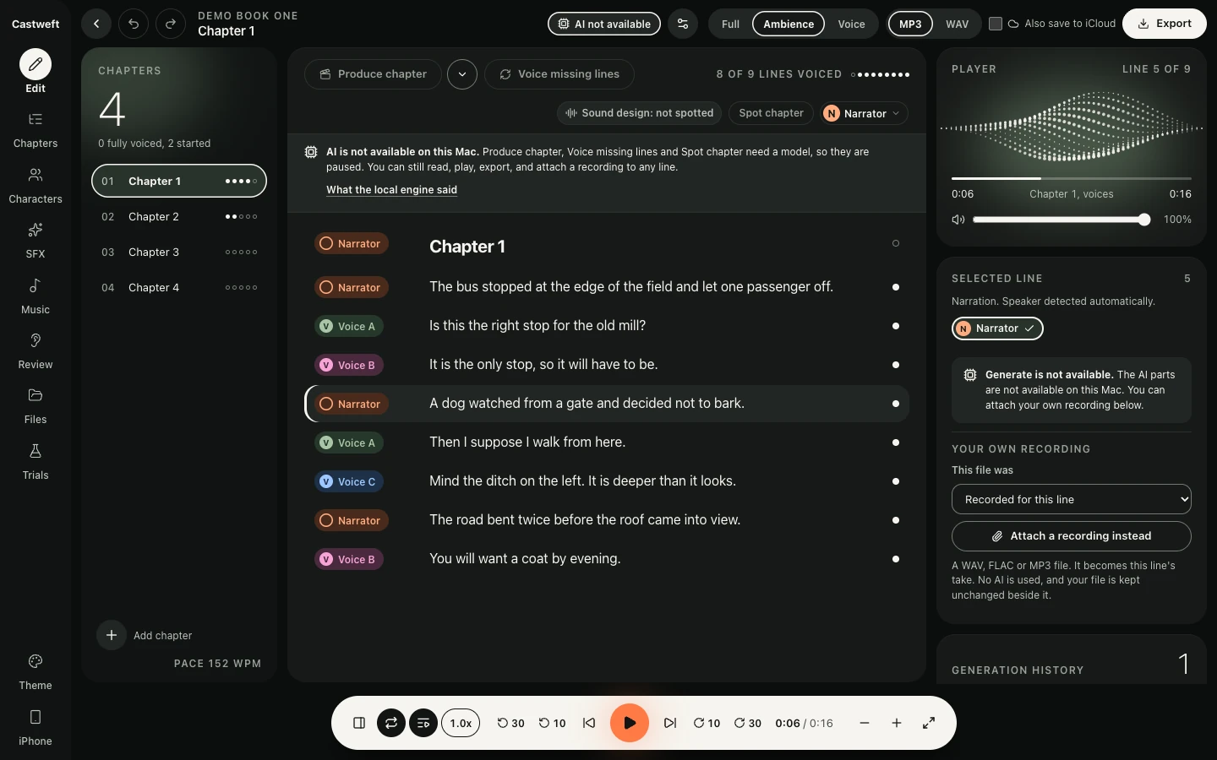This screenshot has height=760, width=1217.
Task: Enable Also save to iCloud checkbox
Action: pyautogui.click(x=996, y=24)
